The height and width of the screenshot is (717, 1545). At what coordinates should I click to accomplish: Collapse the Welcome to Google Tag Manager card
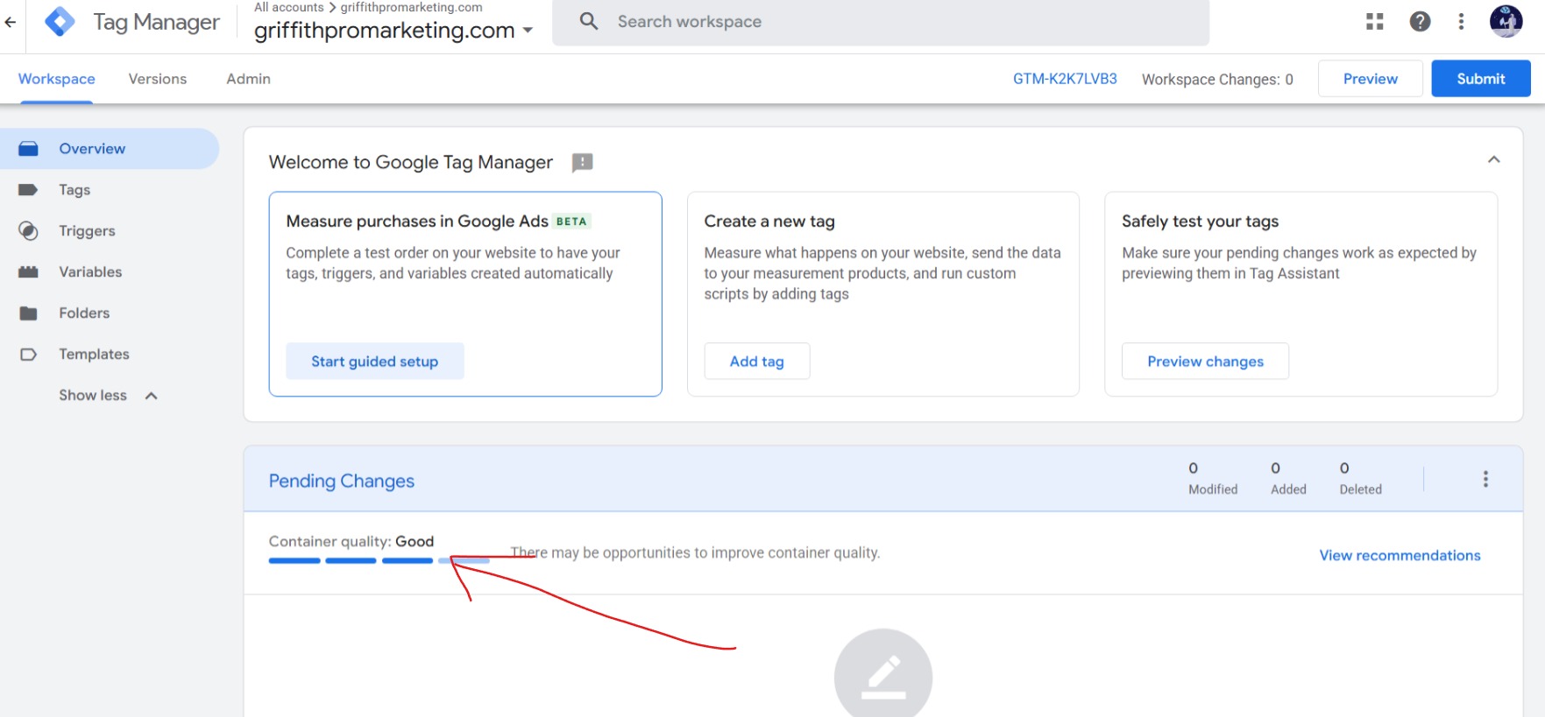pos(1494,159)
